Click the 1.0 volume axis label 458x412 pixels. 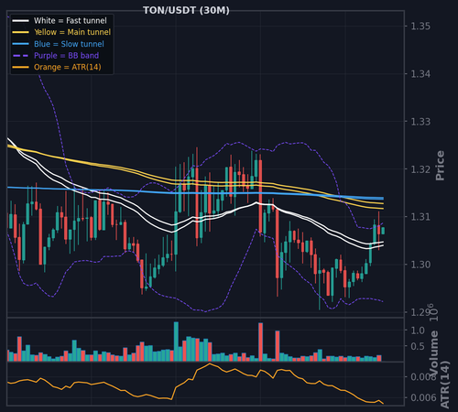[x=418, y=331]
